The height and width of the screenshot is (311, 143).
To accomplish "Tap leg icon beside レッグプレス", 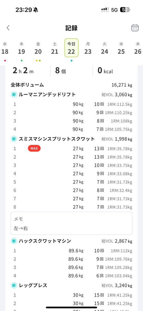I will 14,285.
